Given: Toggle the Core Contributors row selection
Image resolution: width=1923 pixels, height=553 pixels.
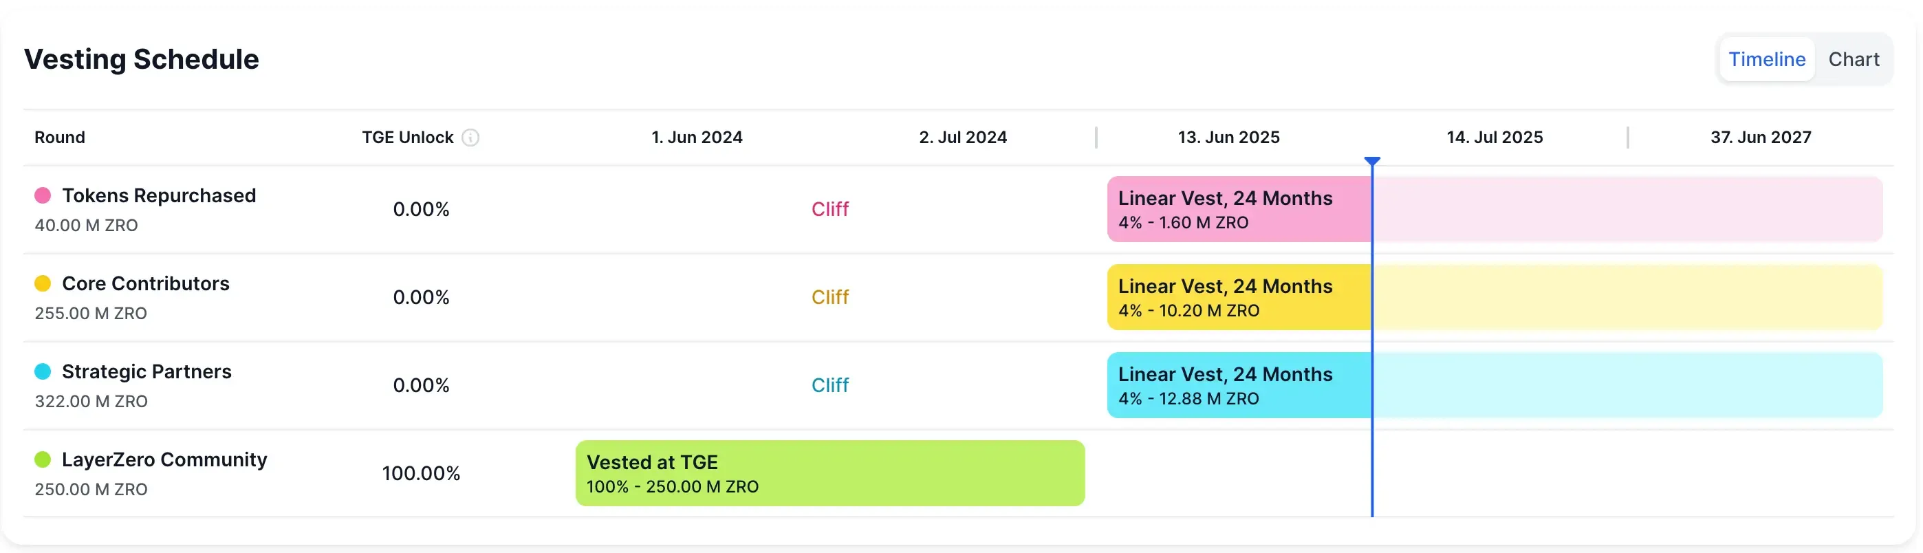Looking at the screenshot, I should pyautogui.click(x=146, y=283).
